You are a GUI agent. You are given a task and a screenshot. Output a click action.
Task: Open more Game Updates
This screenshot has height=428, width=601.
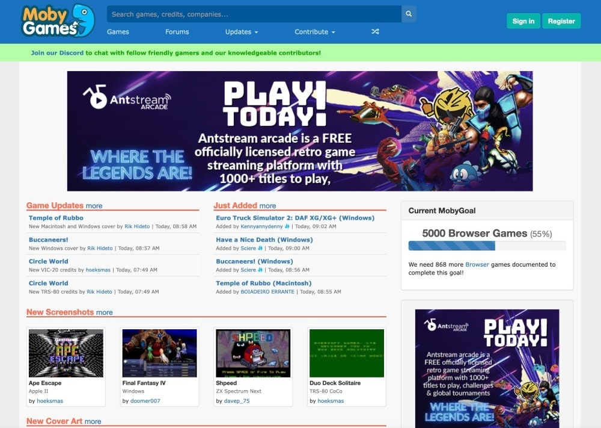point(94,206)
